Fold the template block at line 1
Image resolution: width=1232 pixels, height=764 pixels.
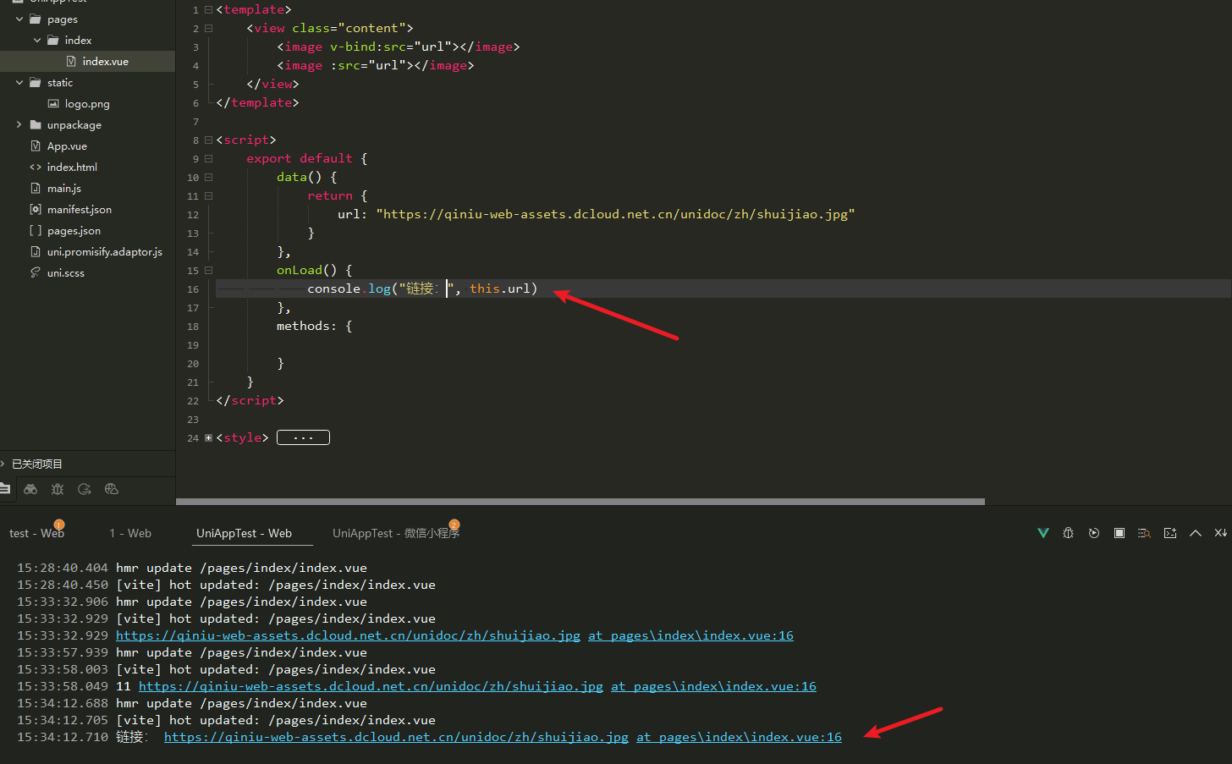[208, 9]
